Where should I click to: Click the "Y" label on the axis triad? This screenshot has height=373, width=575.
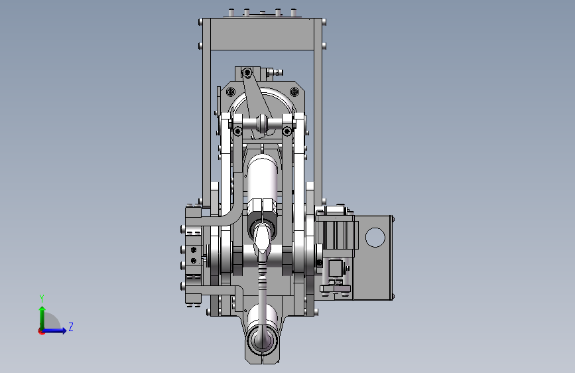(x=42, y=299)
